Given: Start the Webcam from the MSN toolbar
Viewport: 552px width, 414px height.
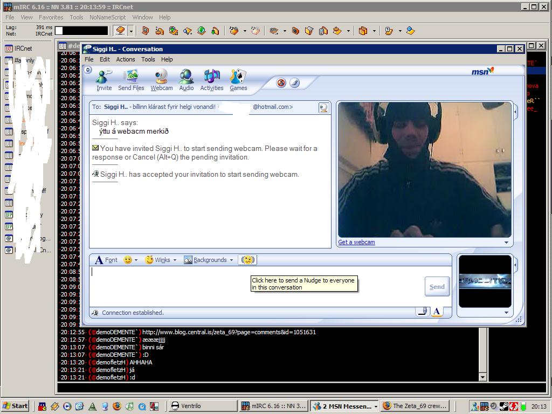Looking at the screenshot, I should coord(162,81).
